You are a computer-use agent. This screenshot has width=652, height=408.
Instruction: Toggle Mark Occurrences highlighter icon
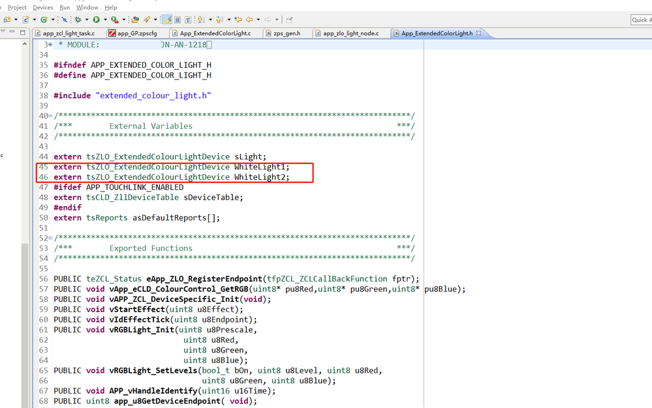(x=167, y=20)
